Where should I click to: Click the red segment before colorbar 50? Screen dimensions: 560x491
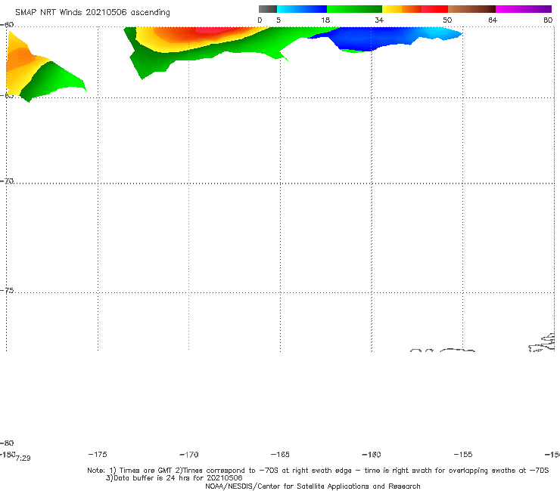click(434, 9)
